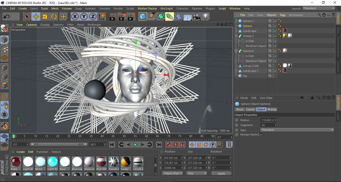341x182 pixels.
Task: Open the Subdivision Surface generator icon
Action: (161, 17)
